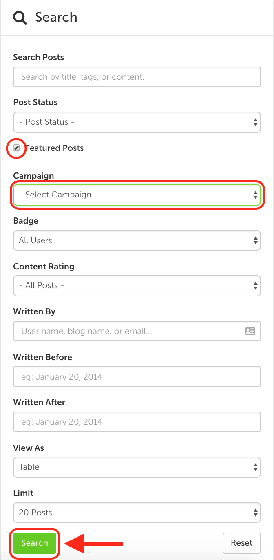Click the Written After date field
Viewport: 274px width, 560px height.
(x=137, y=422)
